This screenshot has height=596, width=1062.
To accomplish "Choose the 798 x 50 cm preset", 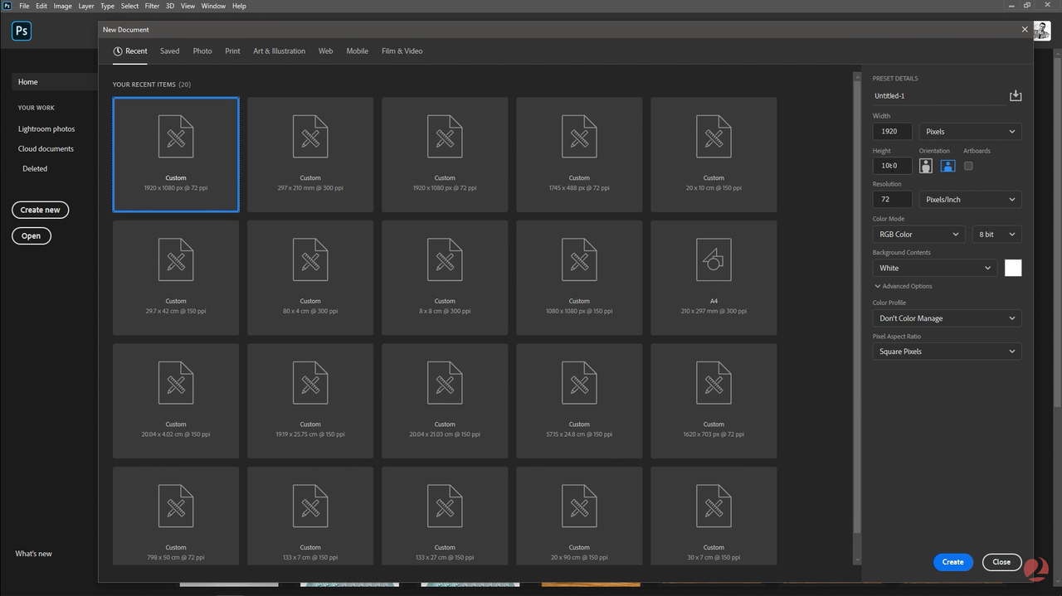I will 176,516.
